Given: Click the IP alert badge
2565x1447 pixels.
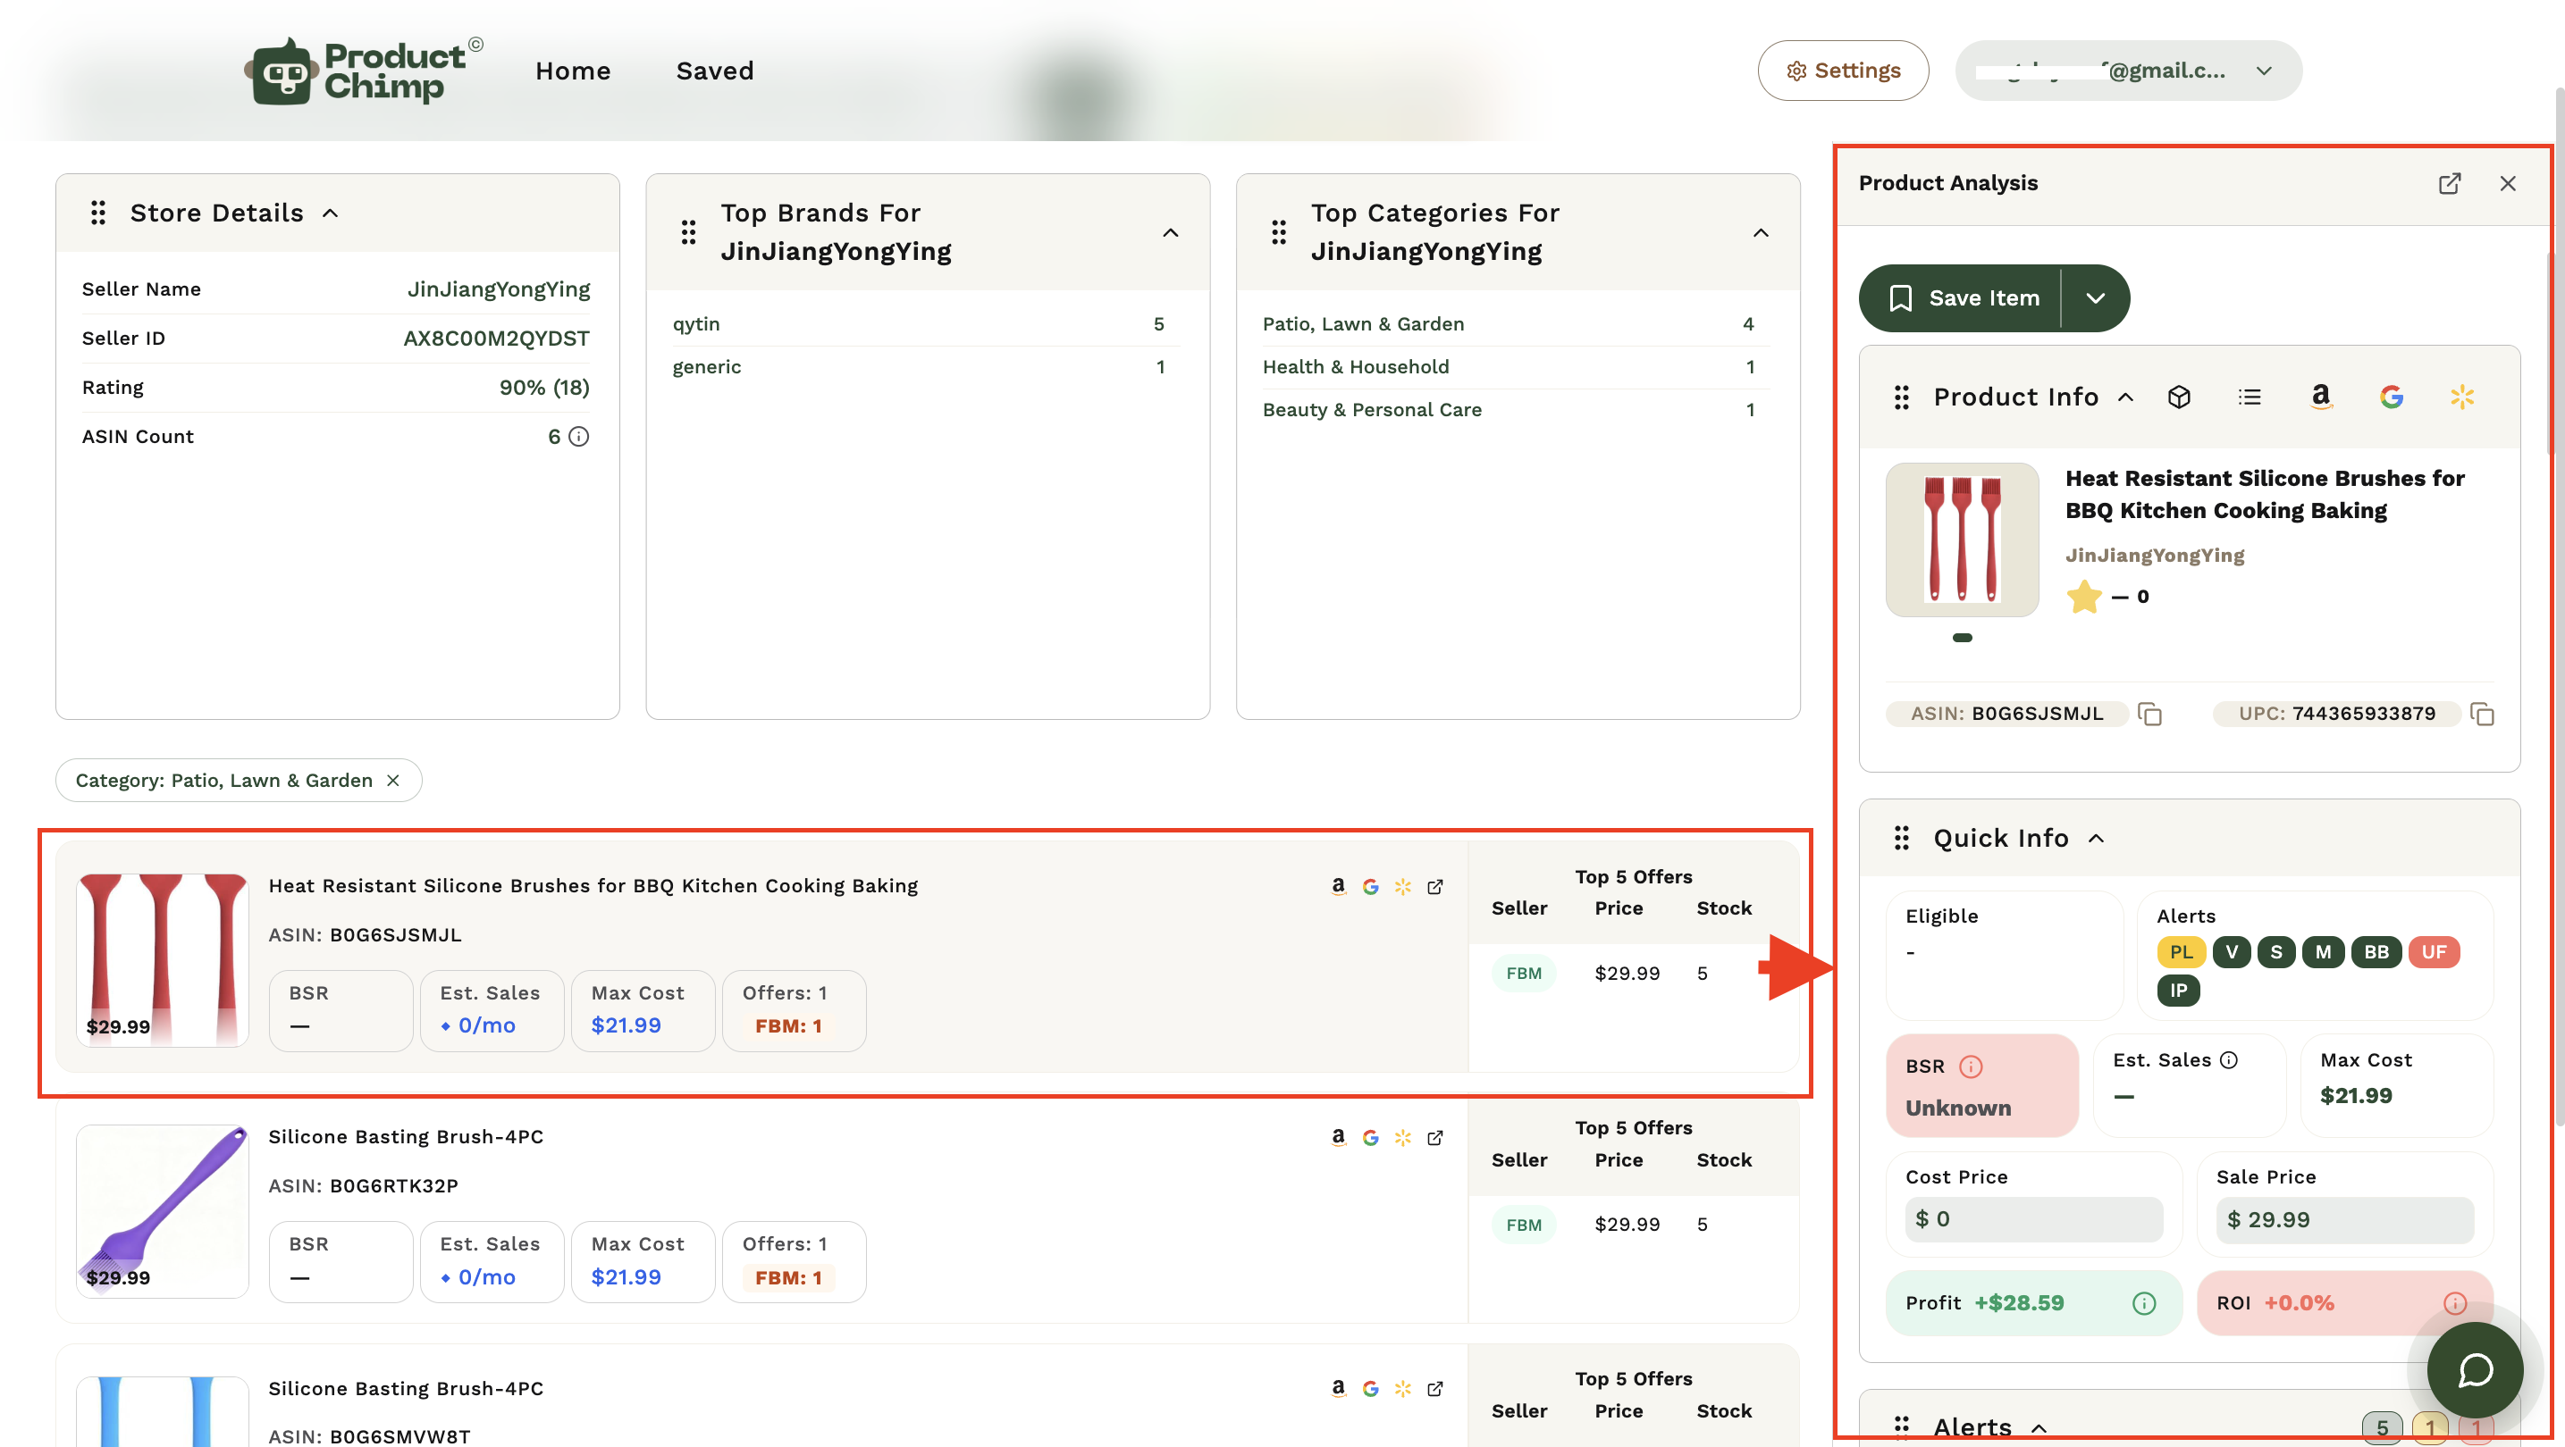Looking at the screenshot, I should click(x=2179, y=991).
